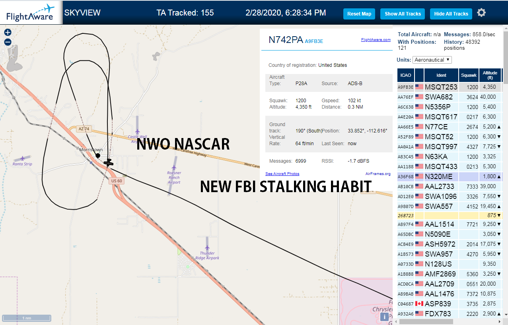
Task: Sort table by Squawk column
Action: tap(469, 75)
